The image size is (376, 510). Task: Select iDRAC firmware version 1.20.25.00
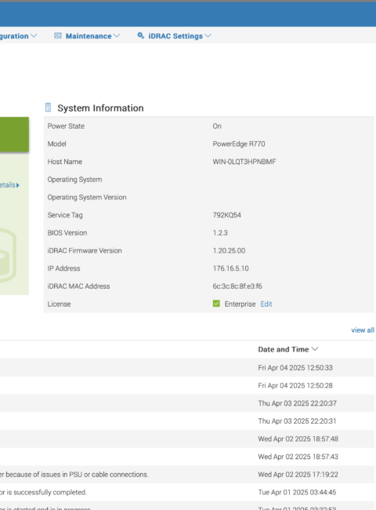pos(229,251)
